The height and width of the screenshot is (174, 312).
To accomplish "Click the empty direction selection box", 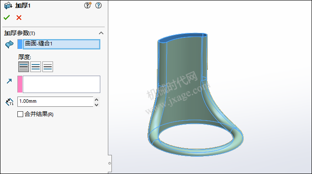I will (x=62, y=84).
